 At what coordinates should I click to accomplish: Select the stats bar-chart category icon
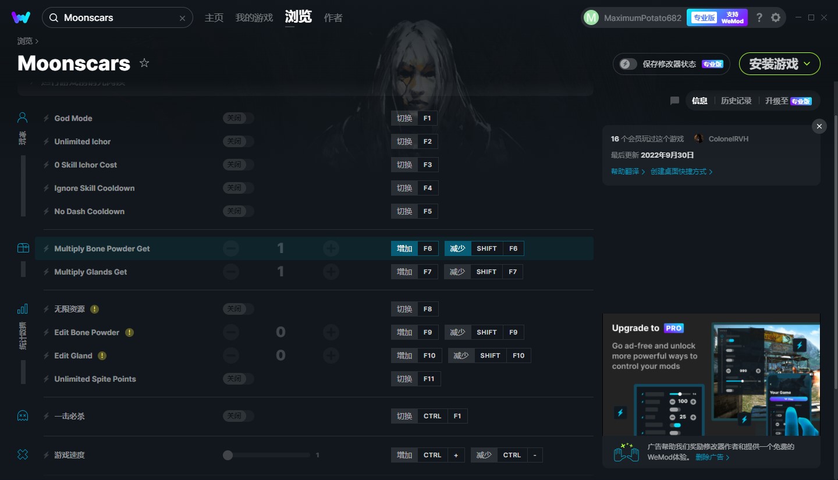point(23,309)
